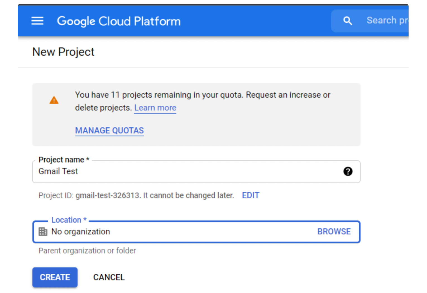Open the MANAGE QUOTAS link

(x=109, y=130)
